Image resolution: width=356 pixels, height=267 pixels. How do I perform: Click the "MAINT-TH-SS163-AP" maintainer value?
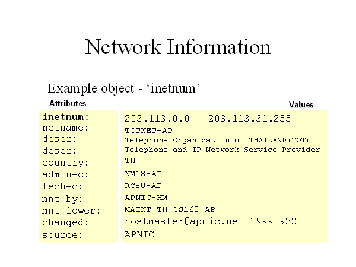[170, 209]
